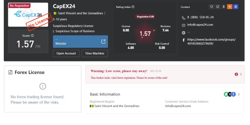Click the exclamation circle icon under Forex License

point(43,86)
